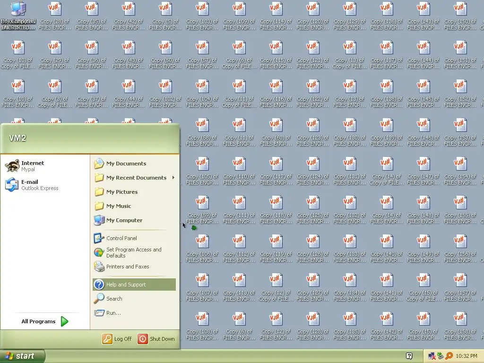Select desktop file Copy (42) of FILES ENCR

(x=129, y=17)
